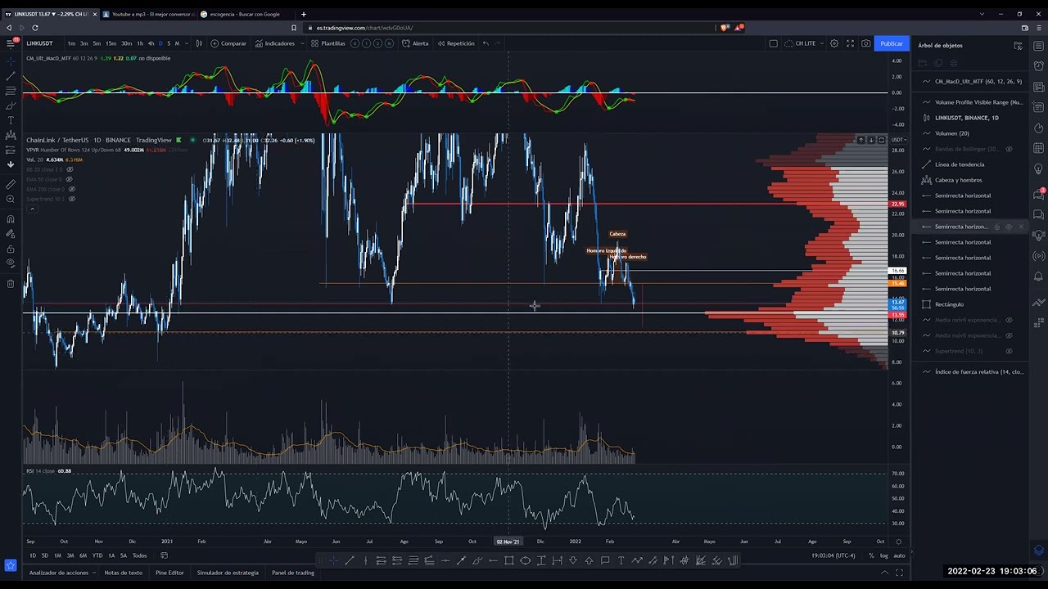Show Bandas de Bollinger in the object tree

pos(1009,149)
